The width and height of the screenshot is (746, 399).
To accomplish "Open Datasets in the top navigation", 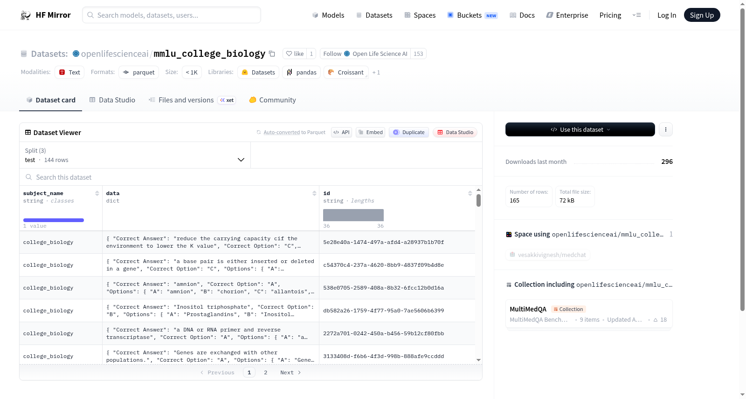I will pos(374,15).
